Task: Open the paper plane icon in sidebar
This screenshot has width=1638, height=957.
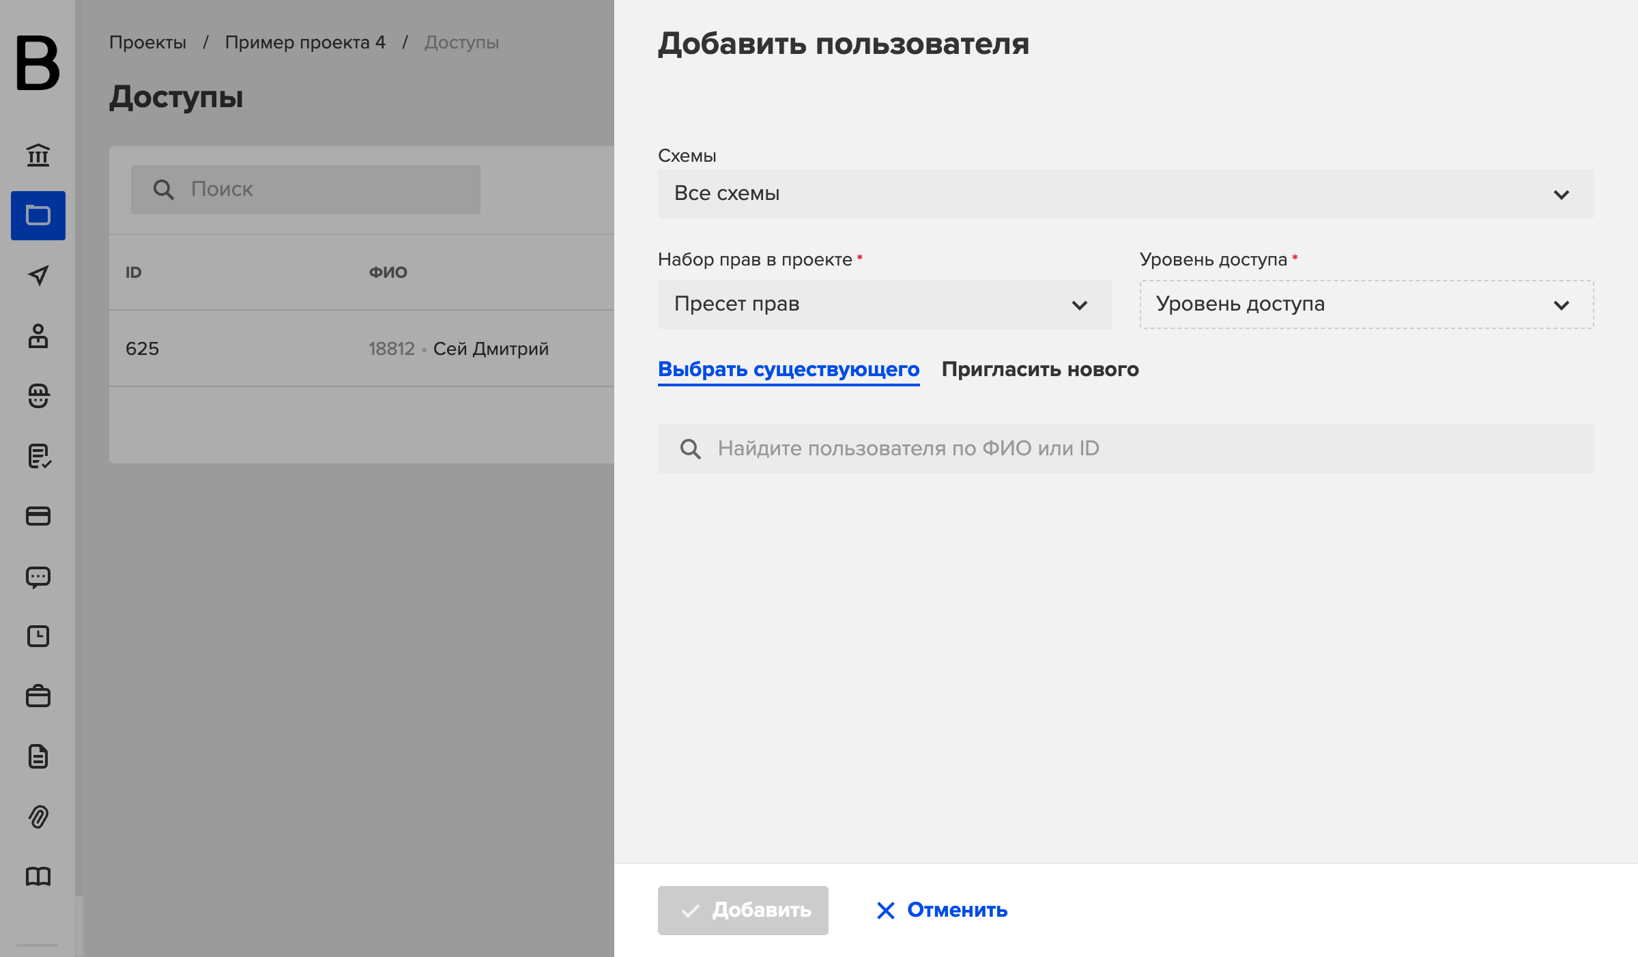Action: pyautogui.click(x=38, y=275)
